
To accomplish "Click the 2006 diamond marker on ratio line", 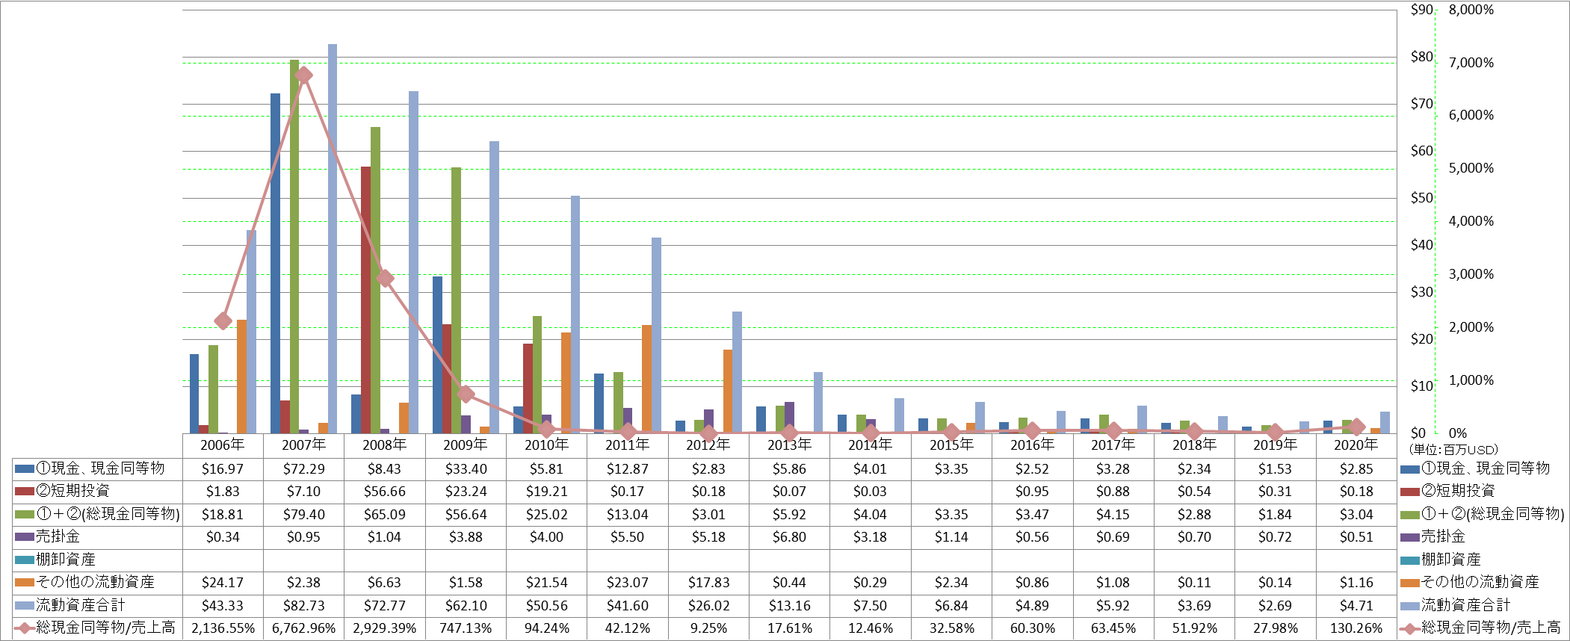I will (223, 320).
